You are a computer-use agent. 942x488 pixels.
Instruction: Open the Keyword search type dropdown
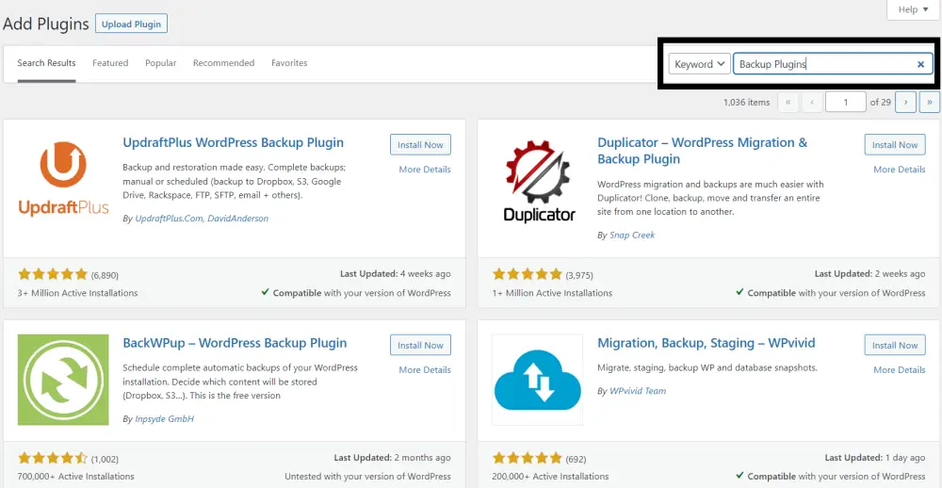pyautogui.click(x=699, y=64)
